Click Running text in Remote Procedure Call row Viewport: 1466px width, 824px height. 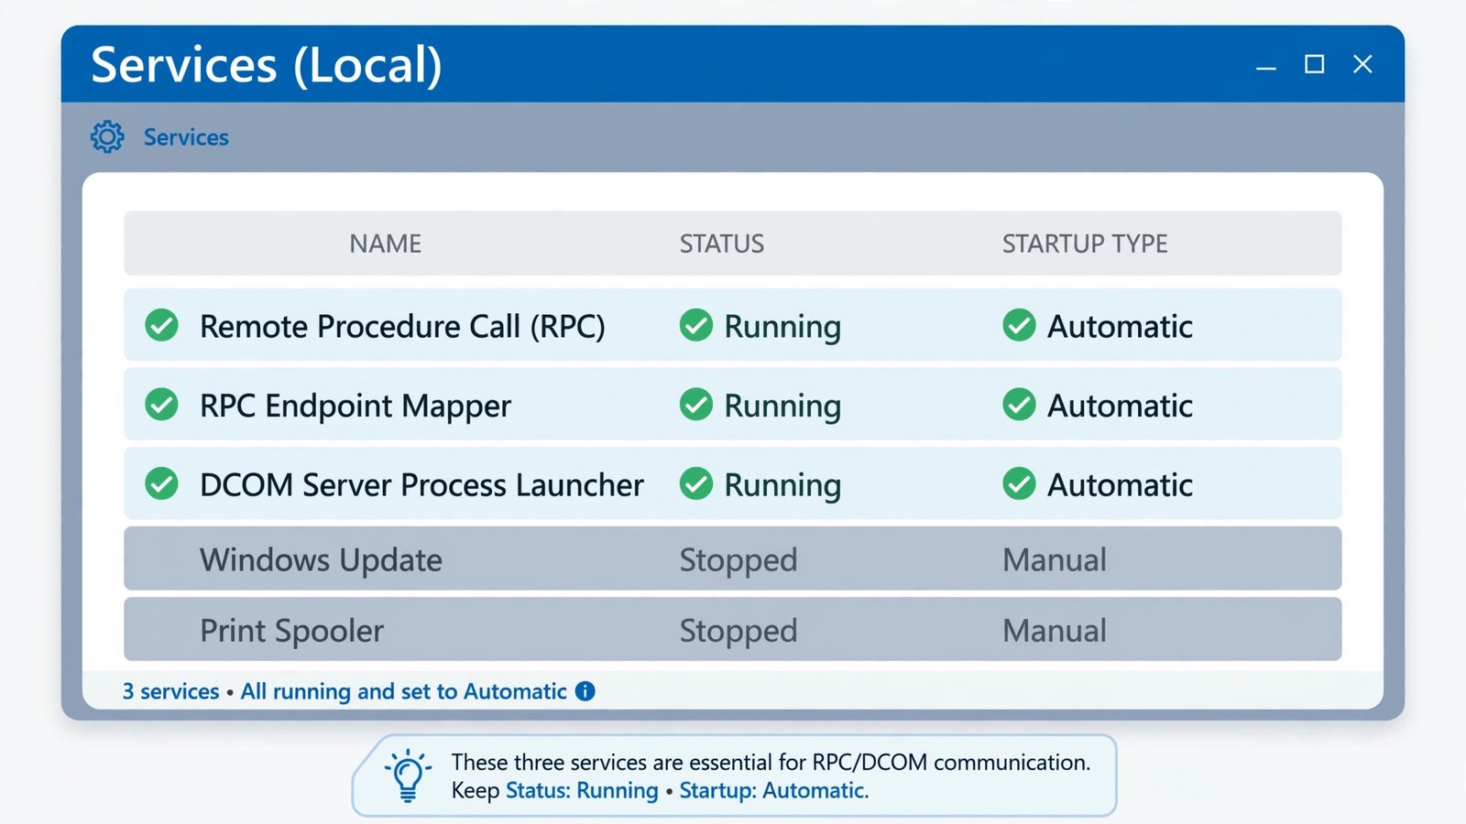point(782,327)
